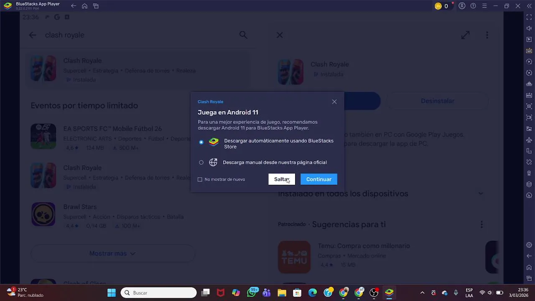
Task: Tick the 'No mostrar de nuevo' checkbox
Action: point(200,179)
